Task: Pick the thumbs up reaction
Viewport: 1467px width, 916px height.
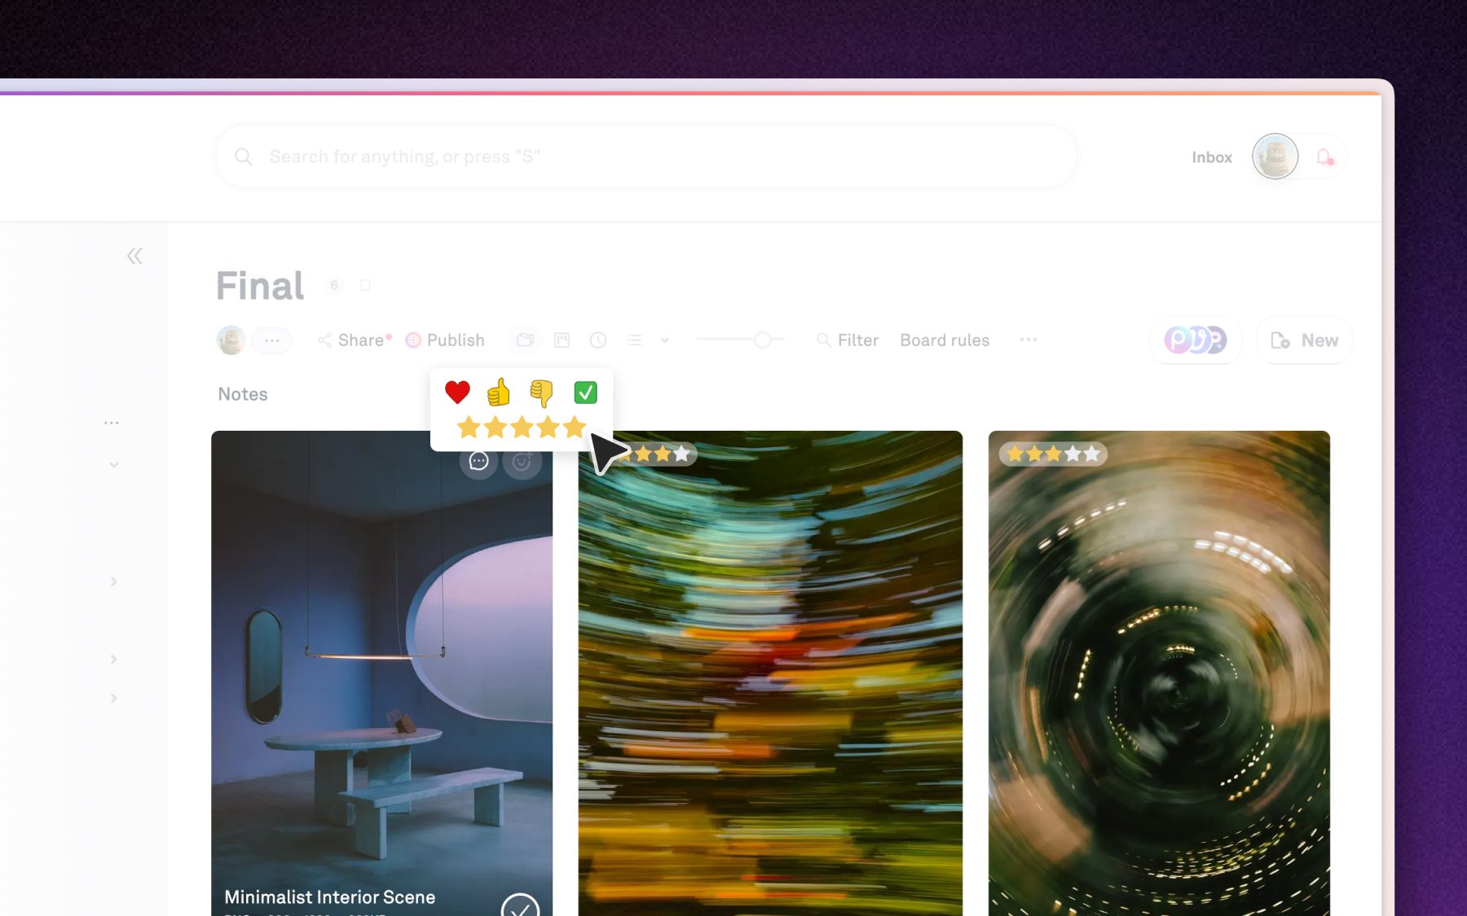Action: click(498, 392)
